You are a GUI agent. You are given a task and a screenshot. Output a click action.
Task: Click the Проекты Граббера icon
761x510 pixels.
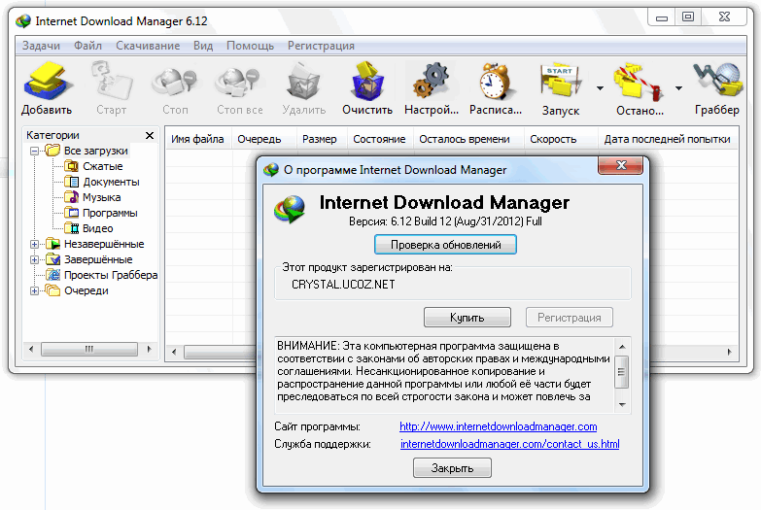coord(52,275)
